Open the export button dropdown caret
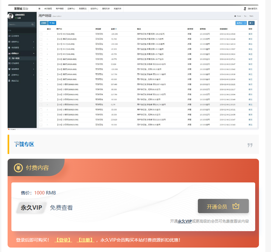Image resolution: width=271 pixels, height=252 pixels. 245,23
